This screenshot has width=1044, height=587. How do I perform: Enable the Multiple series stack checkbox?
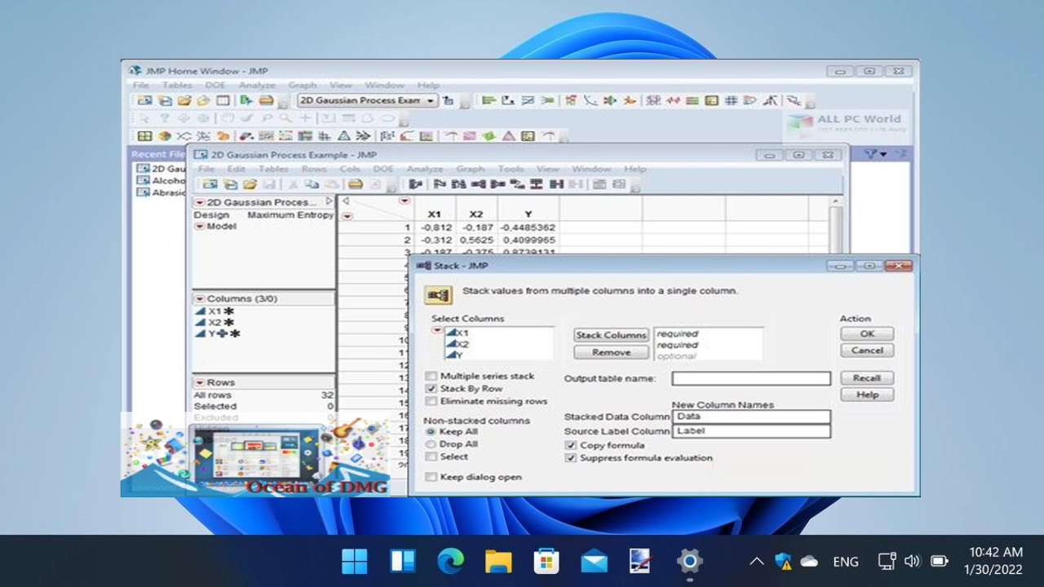(431, 376)
